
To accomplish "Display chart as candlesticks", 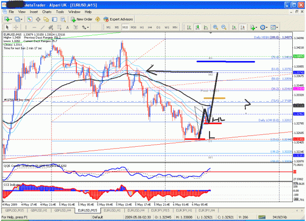I will [197, 27].
